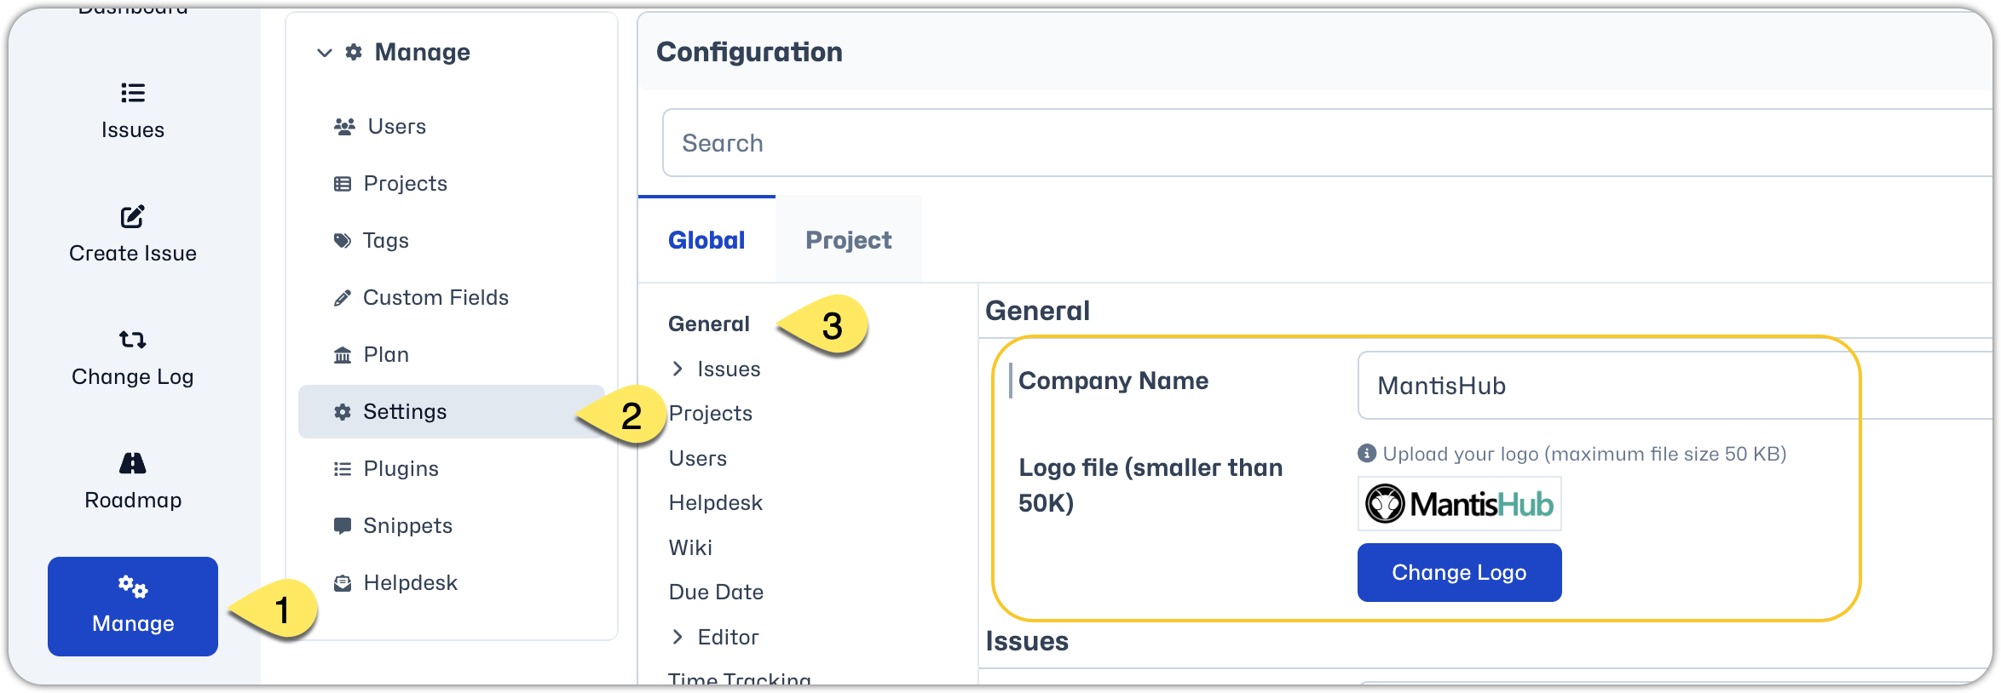Select Users in the settings category list
Screen dimensions: 2001x693
point(698,459)
